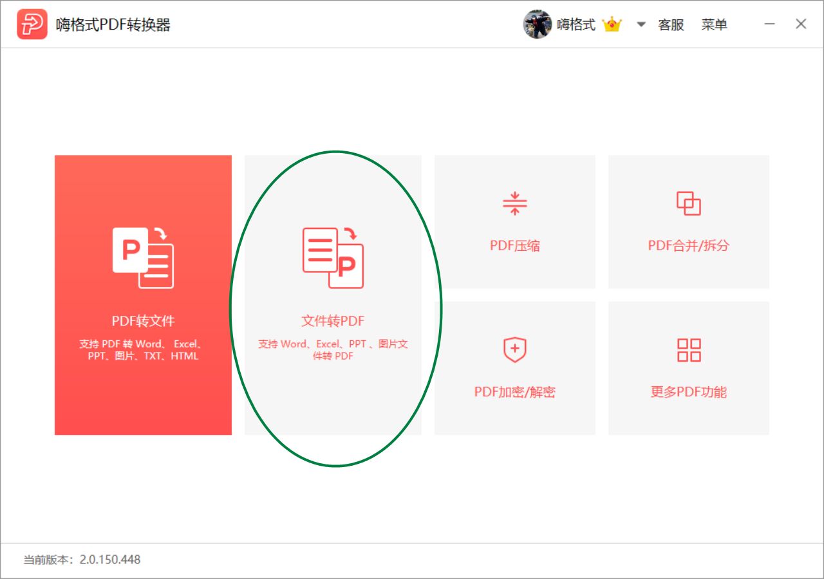Open the PDF加密/解密 shield icon
The height and width of the screenshot is (579, 824).
pos(514,349)
